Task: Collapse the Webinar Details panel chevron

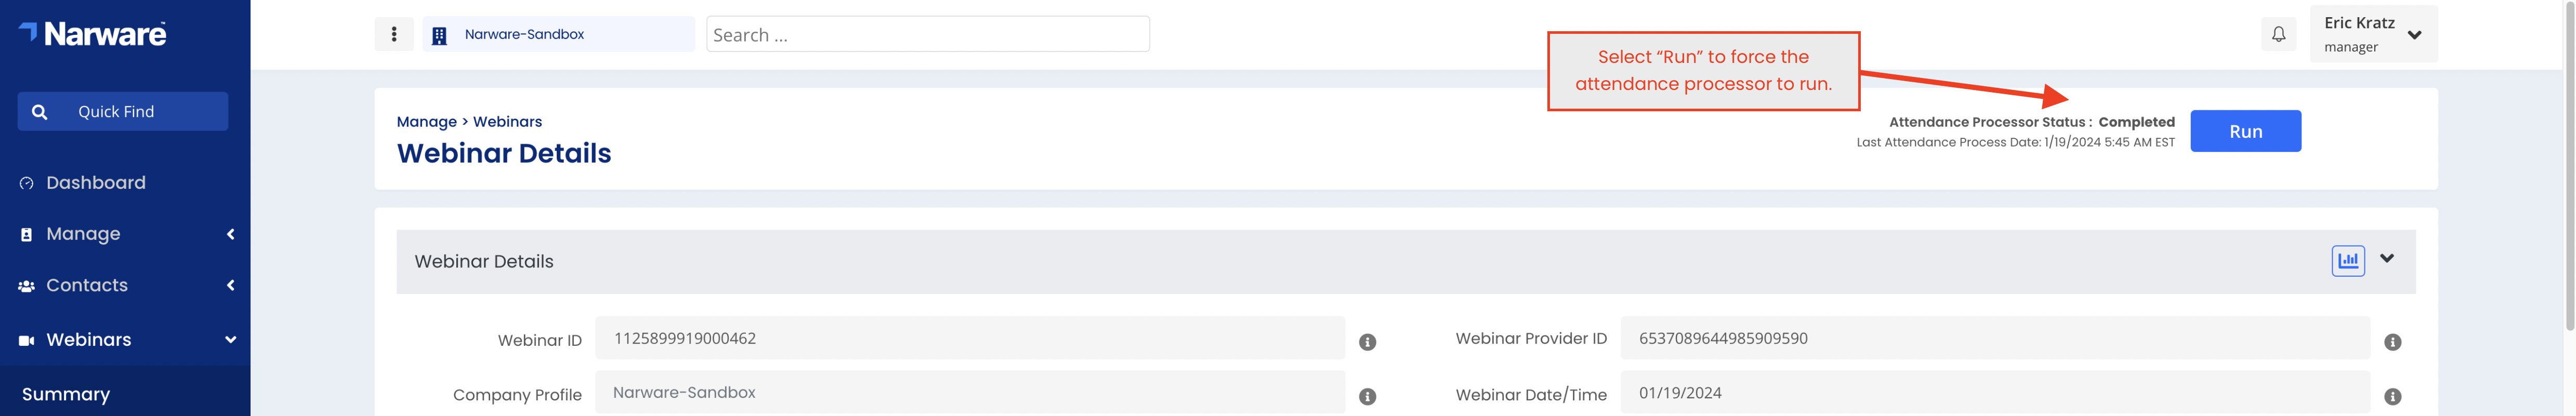Action: tap(2387, 259)
